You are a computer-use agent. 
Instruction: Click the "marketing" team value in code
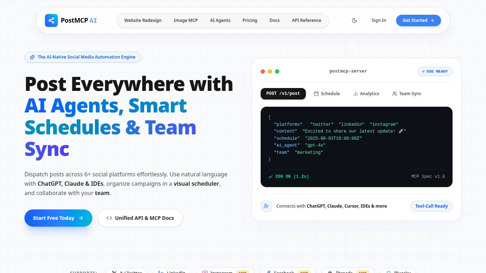309,152
